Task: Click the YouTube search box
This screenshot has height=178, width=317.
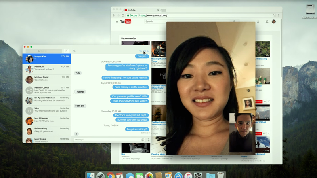Action: (x=188, y=21)
